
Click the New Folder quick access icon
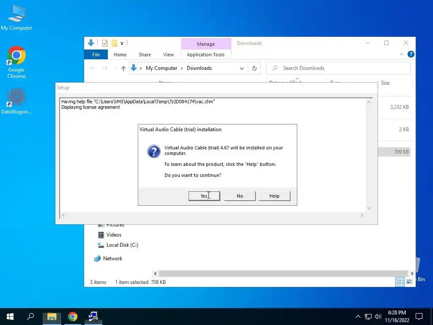tap(114, 43)
